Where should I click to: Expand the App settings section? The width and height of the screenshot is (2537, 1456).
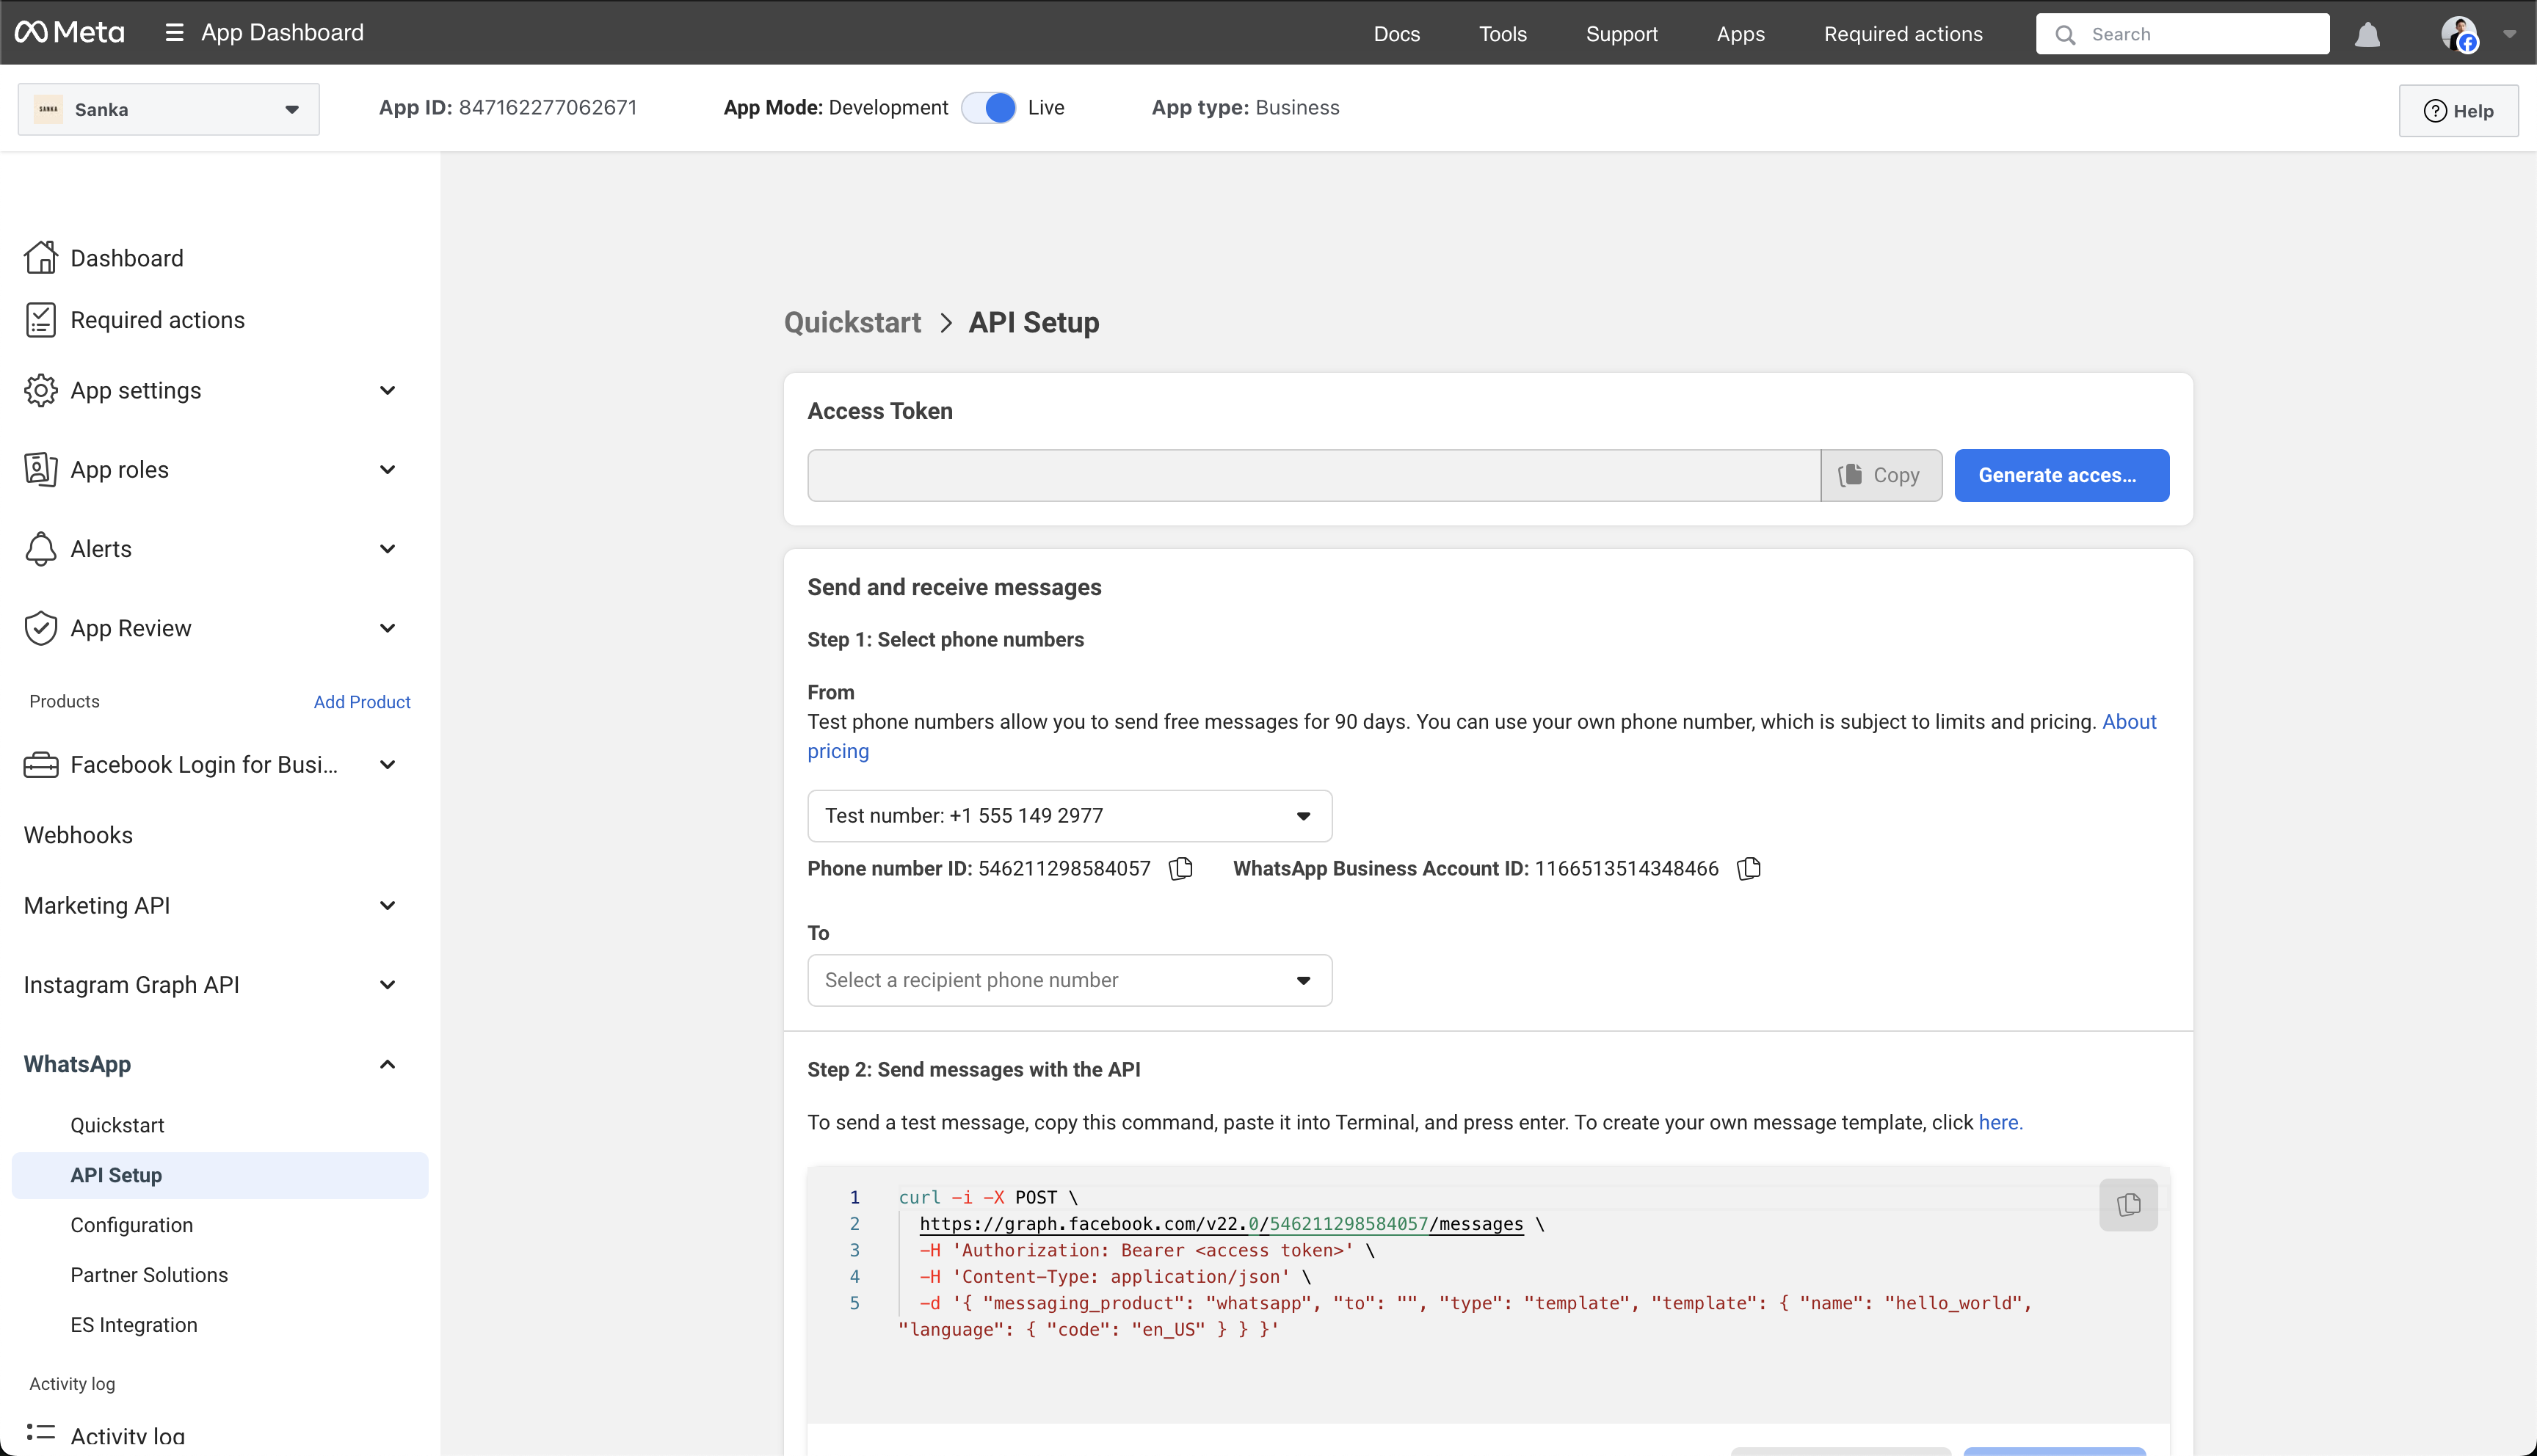click(387, 391)
